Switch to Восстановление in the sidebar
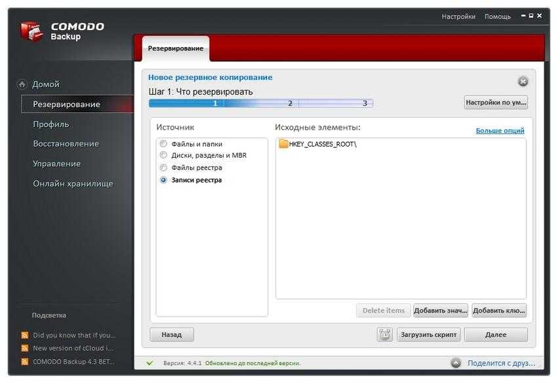 coord(66,144)
